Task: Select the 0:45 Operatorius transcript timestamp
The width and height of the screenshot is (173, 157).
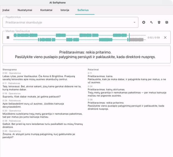Action: pyautogui.click(x=12, y=131)
